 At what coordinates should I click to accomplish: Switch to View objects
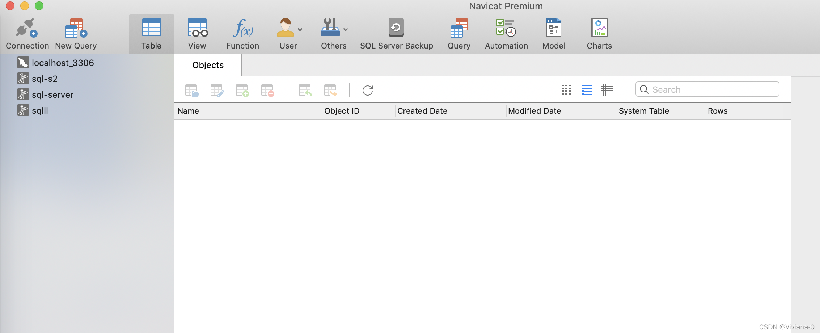tap(197, 34)
